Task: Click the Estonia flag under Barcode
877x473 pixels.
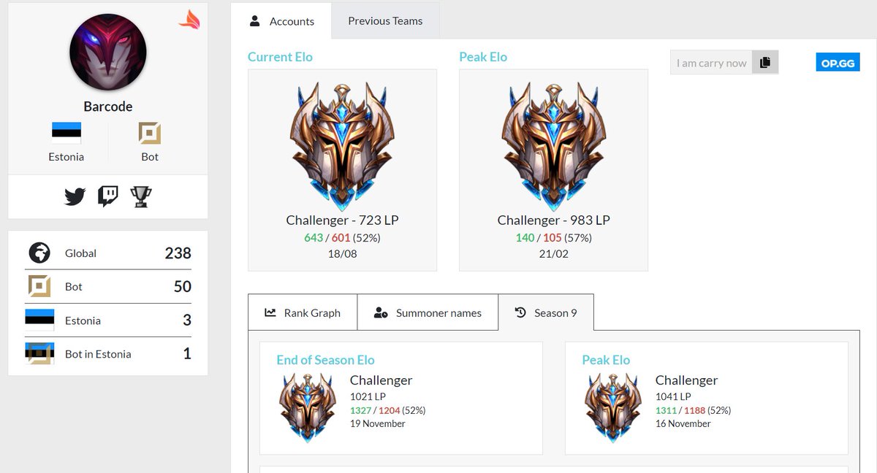Action: pos(67,133)
